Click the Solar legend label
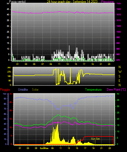This screenshot has width=127, height=152. pyautogui.click(x=35, y=90)
